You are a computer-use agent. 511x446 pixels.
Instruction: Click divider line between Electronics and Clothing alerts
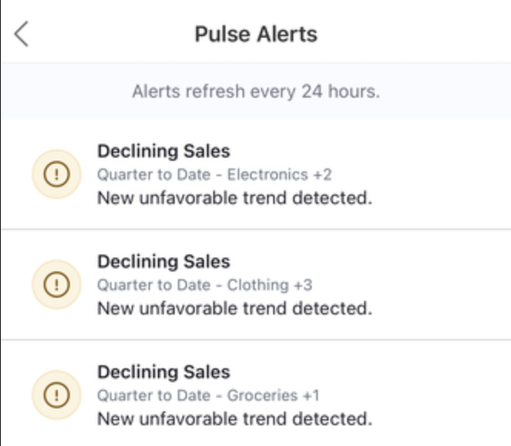[x=255, y=229]
